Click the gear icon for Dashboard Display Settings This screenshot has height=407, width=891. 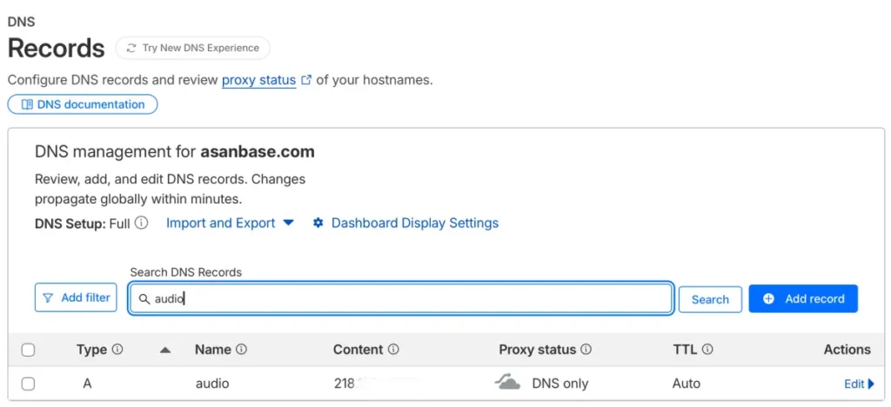pyautogui.click(x=318, y=224)
